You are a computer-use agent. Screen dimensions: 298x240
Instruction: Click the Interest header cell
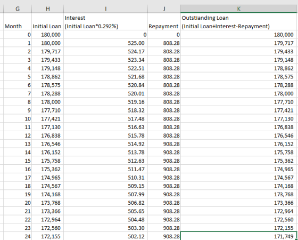coord(105,22)
